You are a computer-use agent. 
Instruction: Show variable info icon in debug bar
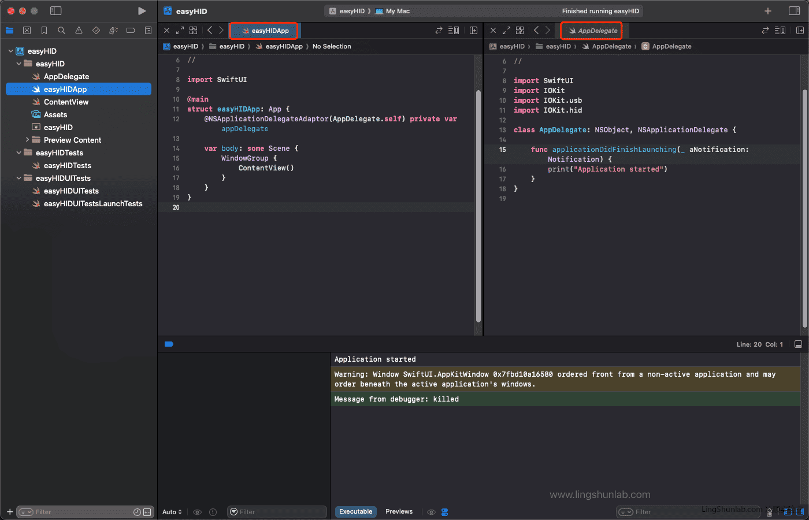click(x=213, y=512)
